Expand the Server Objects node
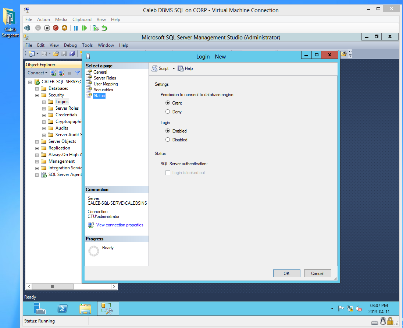403x328 pixels. (x=37, y=142)
